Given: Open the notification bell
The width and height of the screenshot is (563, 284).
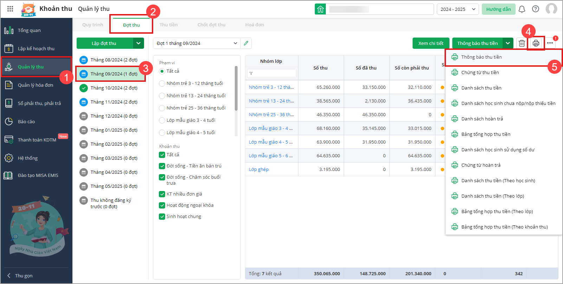Looking at the screenshot, I should coord(522,9).
